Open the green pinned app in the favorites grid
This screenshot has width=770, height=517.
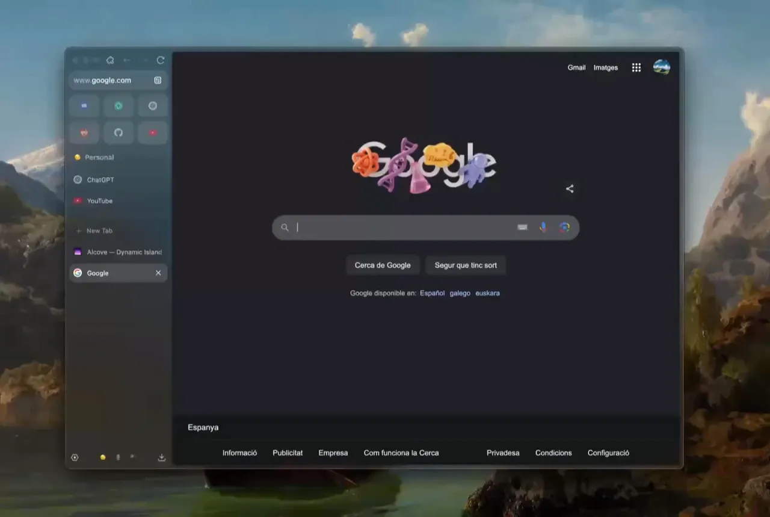tap(119, 105)
